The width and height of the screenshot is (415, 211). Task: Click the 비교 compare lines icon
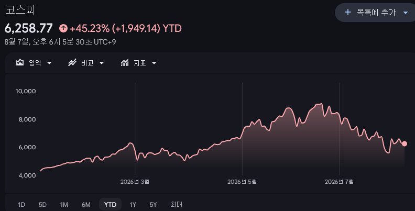pyautogui.click(x=72, y=63)
